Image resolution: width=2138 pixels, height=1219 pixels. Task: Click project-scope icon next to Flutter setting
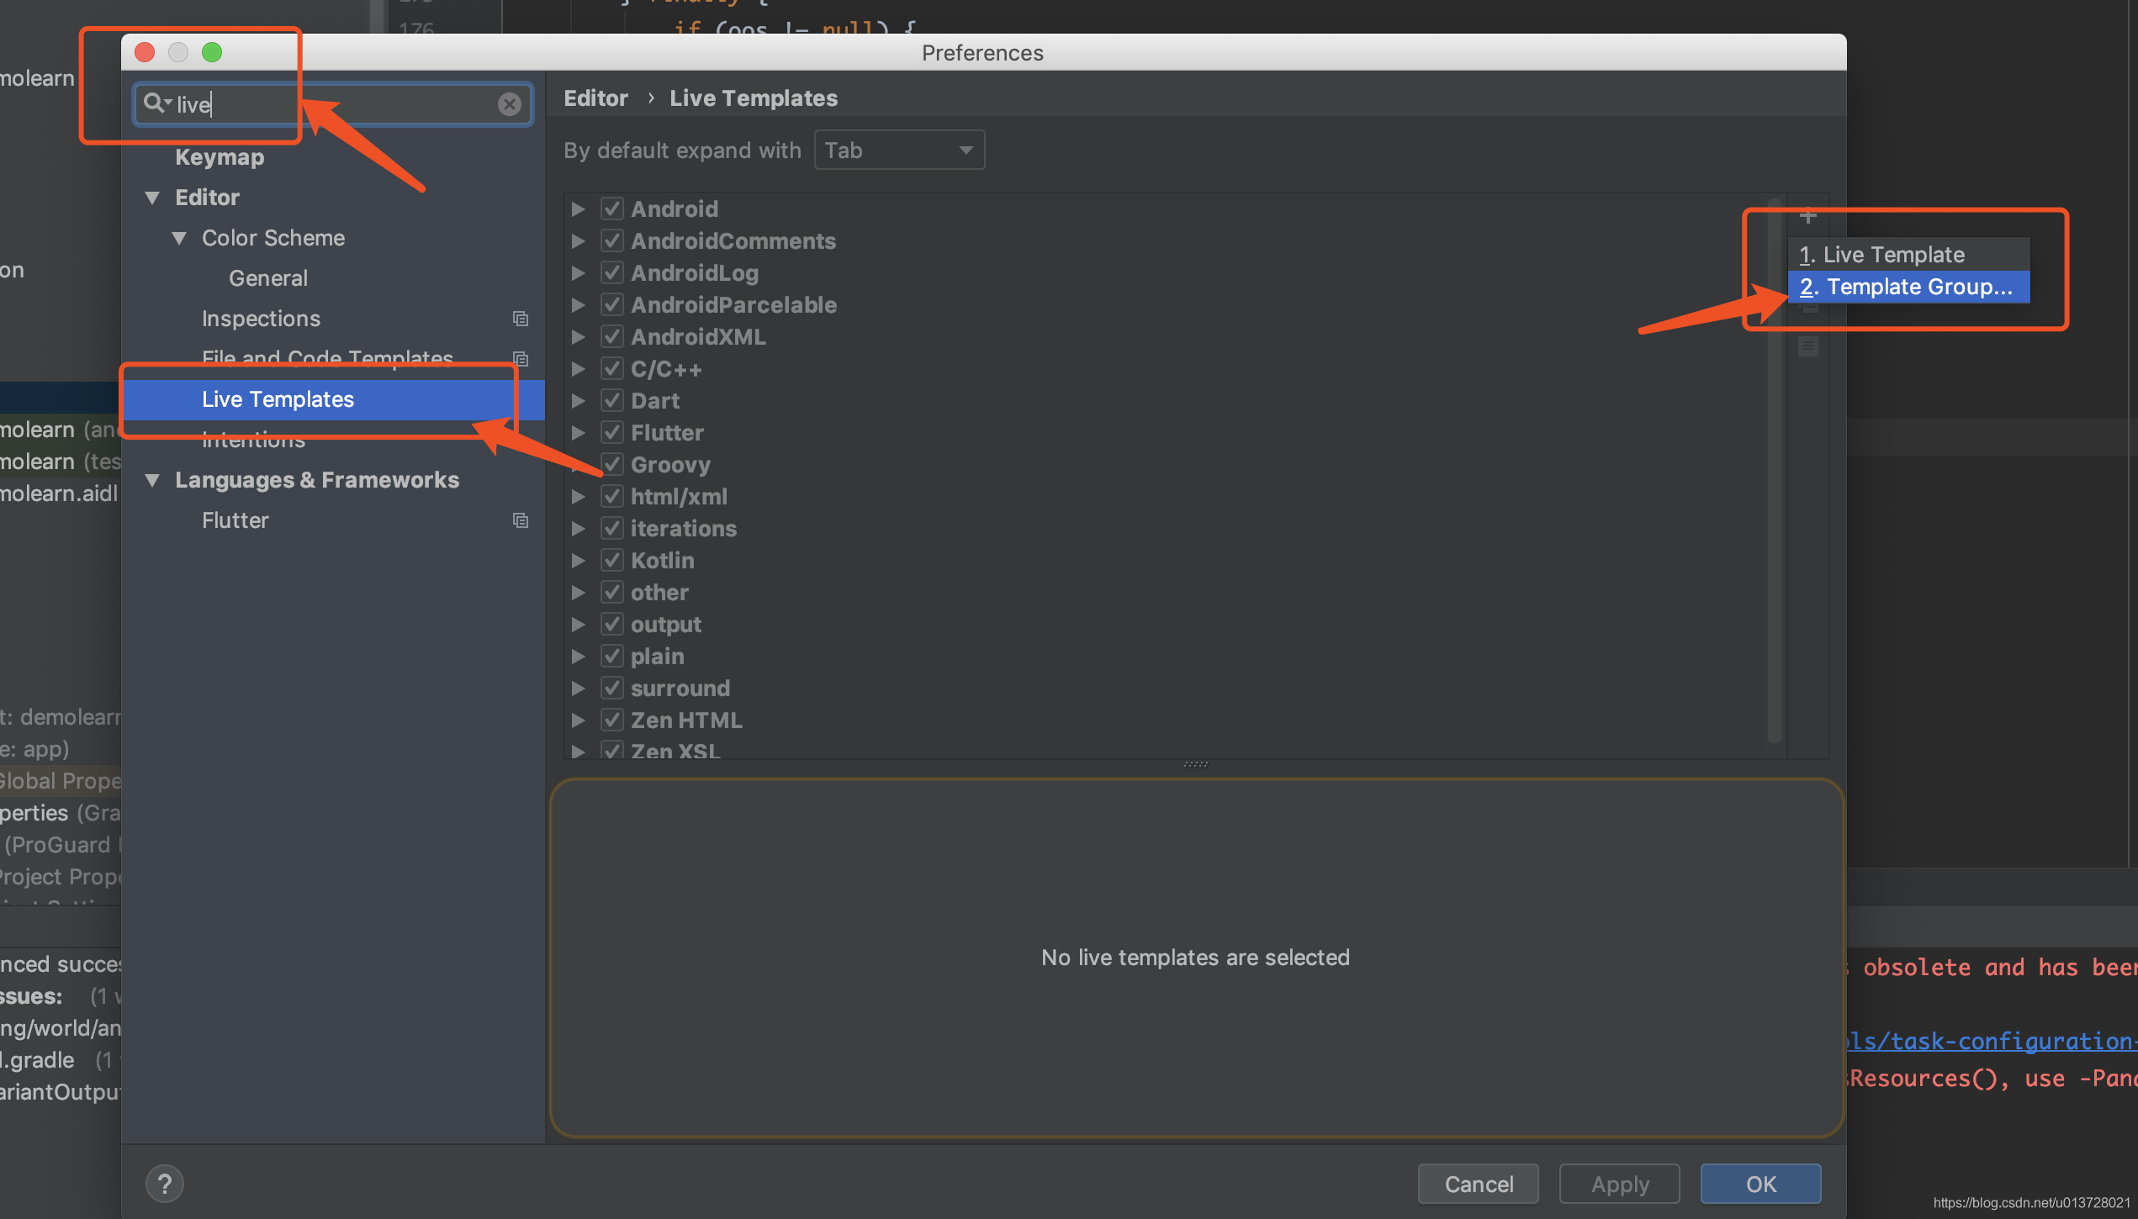(x=521, y=520)
